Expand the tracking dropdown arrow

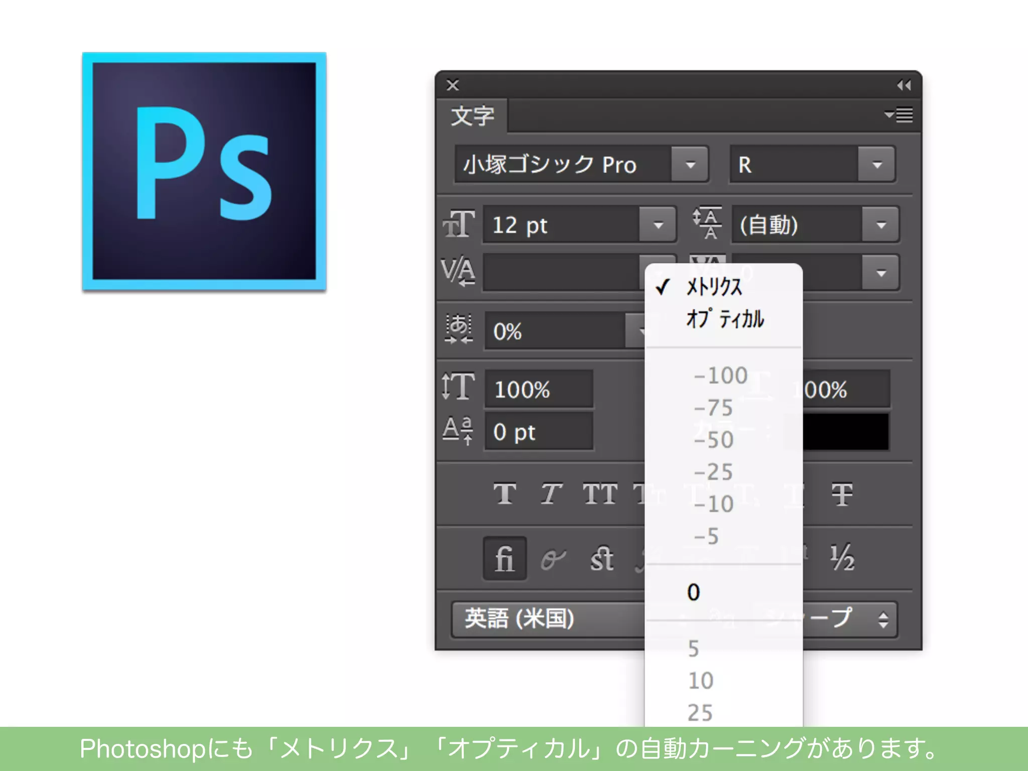[x=881, y=273]
